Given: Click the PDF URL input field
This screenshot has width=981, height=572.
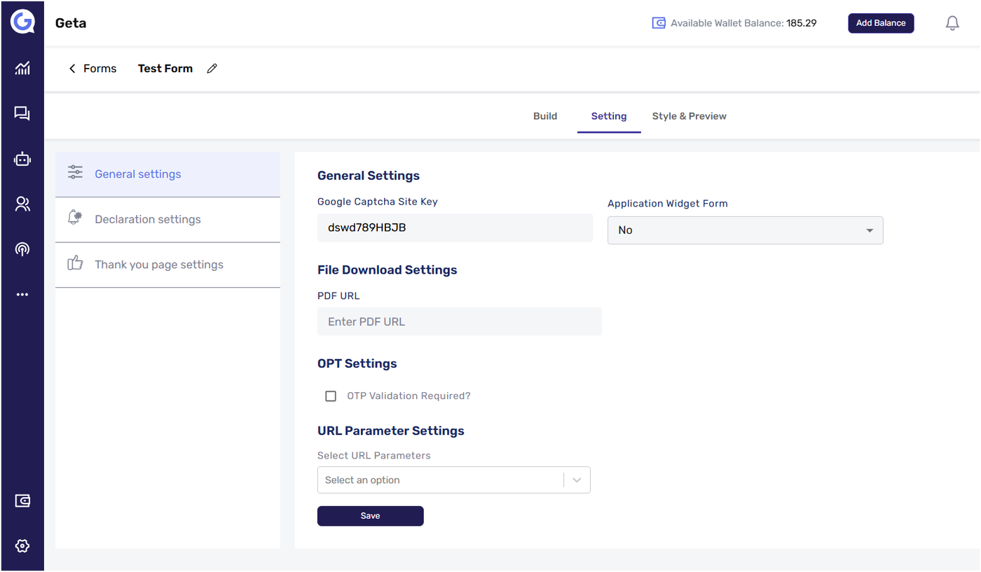Looking at the screenshot, I should 459,322.
